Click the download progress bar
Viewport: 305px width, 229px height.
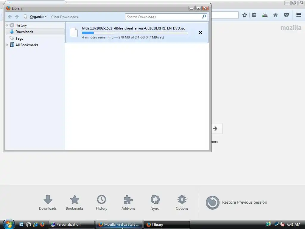[x=135, y=33]
